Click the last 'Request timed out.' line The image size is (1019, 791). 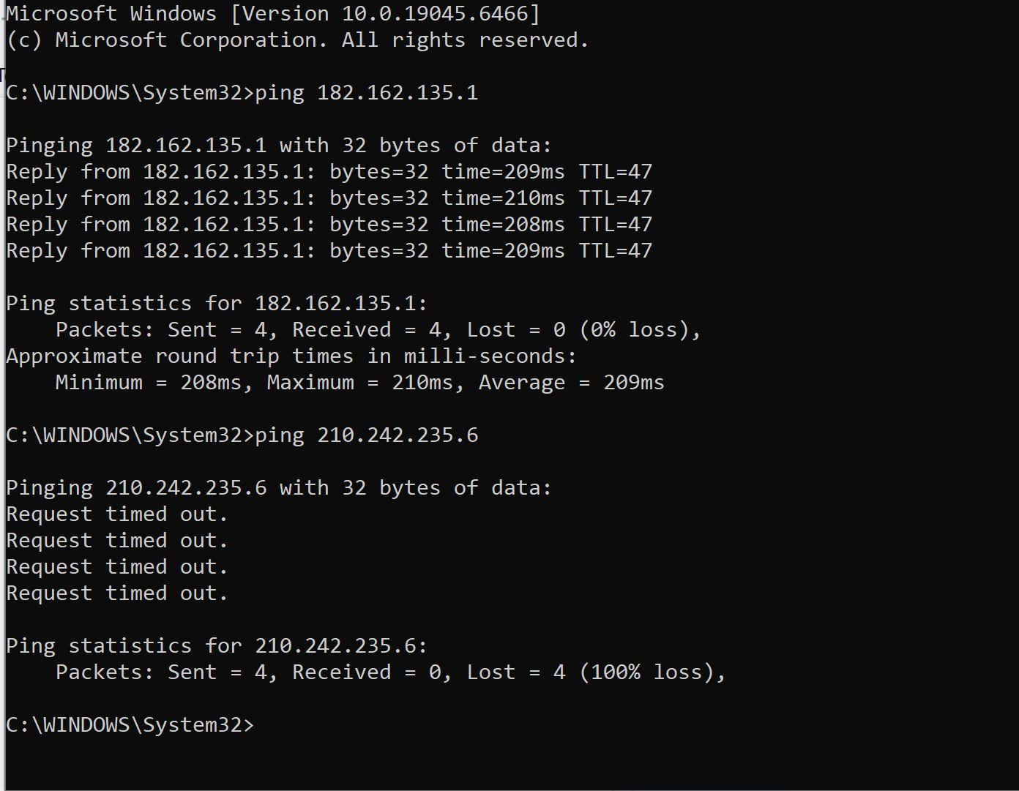(117, 593)
